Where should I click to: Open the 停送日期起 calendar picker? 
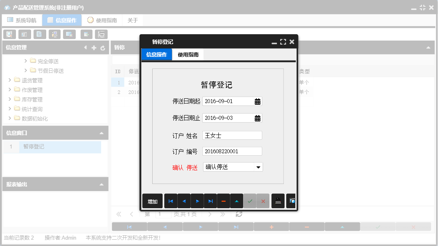258,101
